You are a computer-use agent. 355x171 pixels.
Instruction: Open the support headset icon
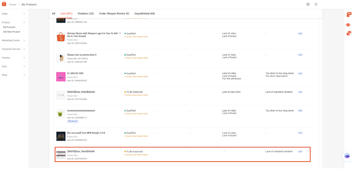point(348,25)
